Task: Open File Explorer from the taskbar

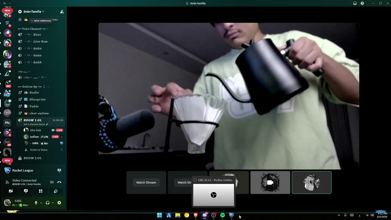Action: click(x=178, y=215)
